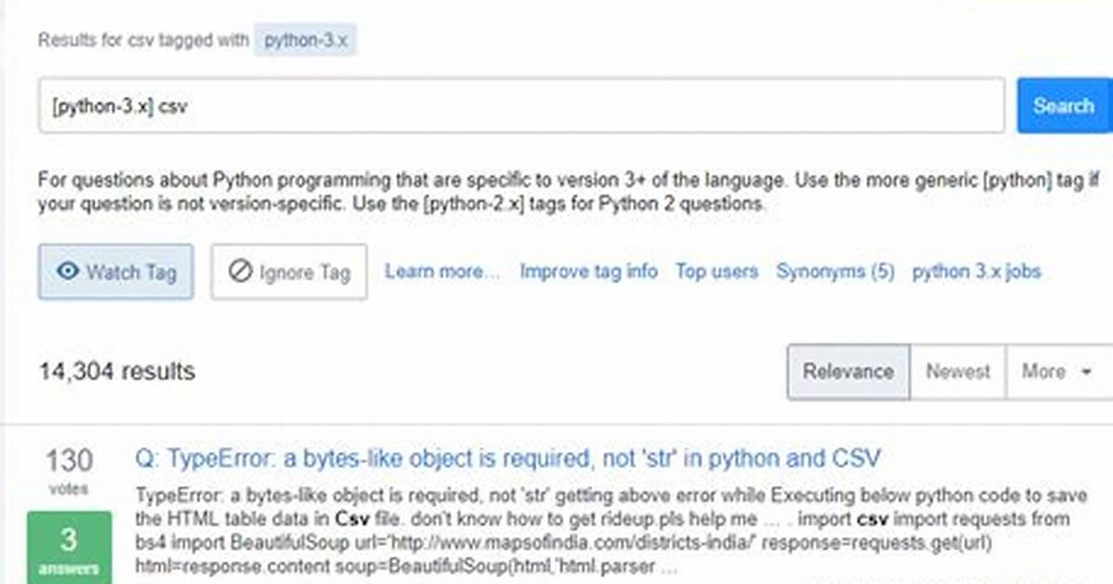Screen dimensions: 1113x584
Task: Open the TypeError bytes-like object question
Action: coord(507,458)
